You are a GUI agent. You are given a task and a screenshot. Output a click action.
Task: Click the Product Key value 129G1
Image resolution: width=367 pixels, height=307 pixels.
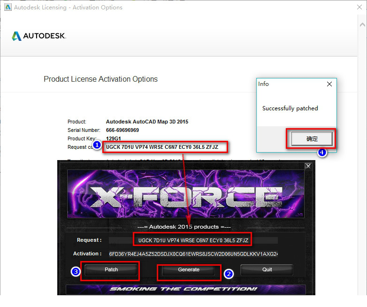coord(113,138)
